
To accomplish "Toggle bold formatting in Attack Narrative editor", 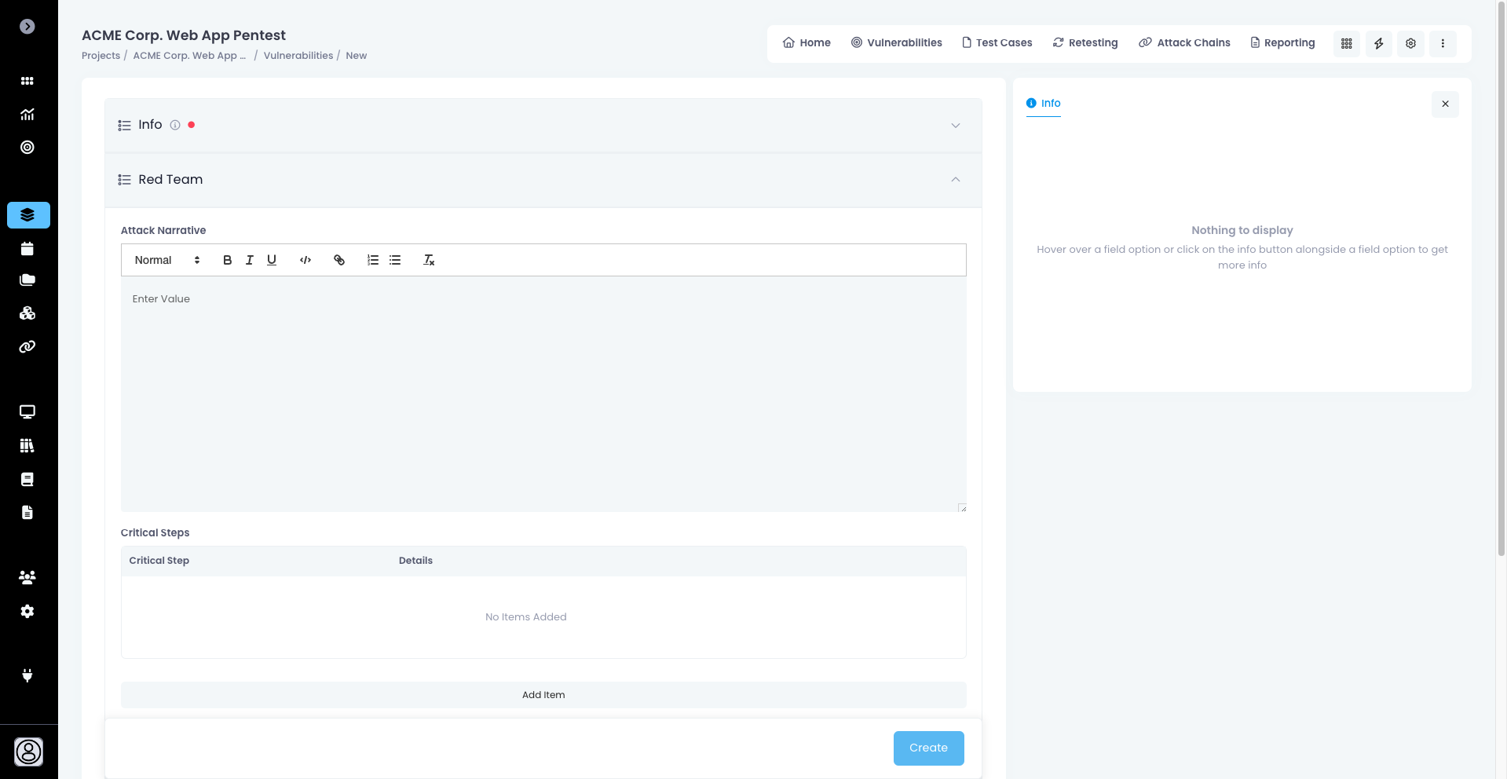I will click(x=227, y=260).
